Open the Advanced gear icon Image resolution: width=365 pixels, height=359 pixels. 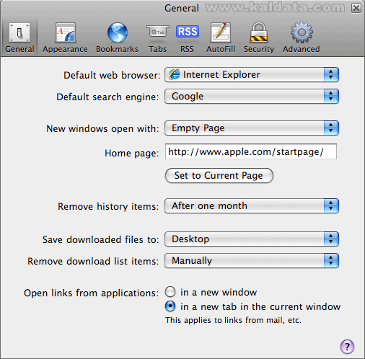(302, 32)
